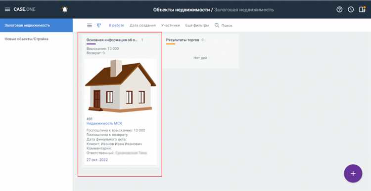Click the Основная информация column header

(112, 40)
